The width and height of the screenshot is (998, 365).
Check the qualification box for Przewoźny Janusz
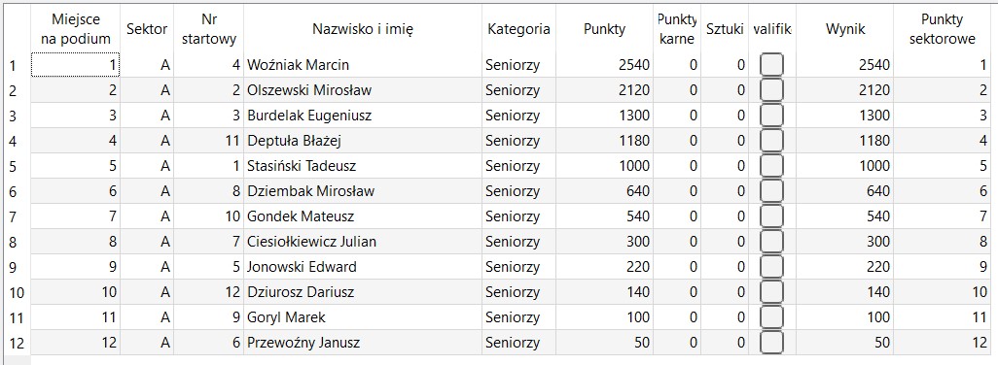pyautogui.click(x=771, y=343)
